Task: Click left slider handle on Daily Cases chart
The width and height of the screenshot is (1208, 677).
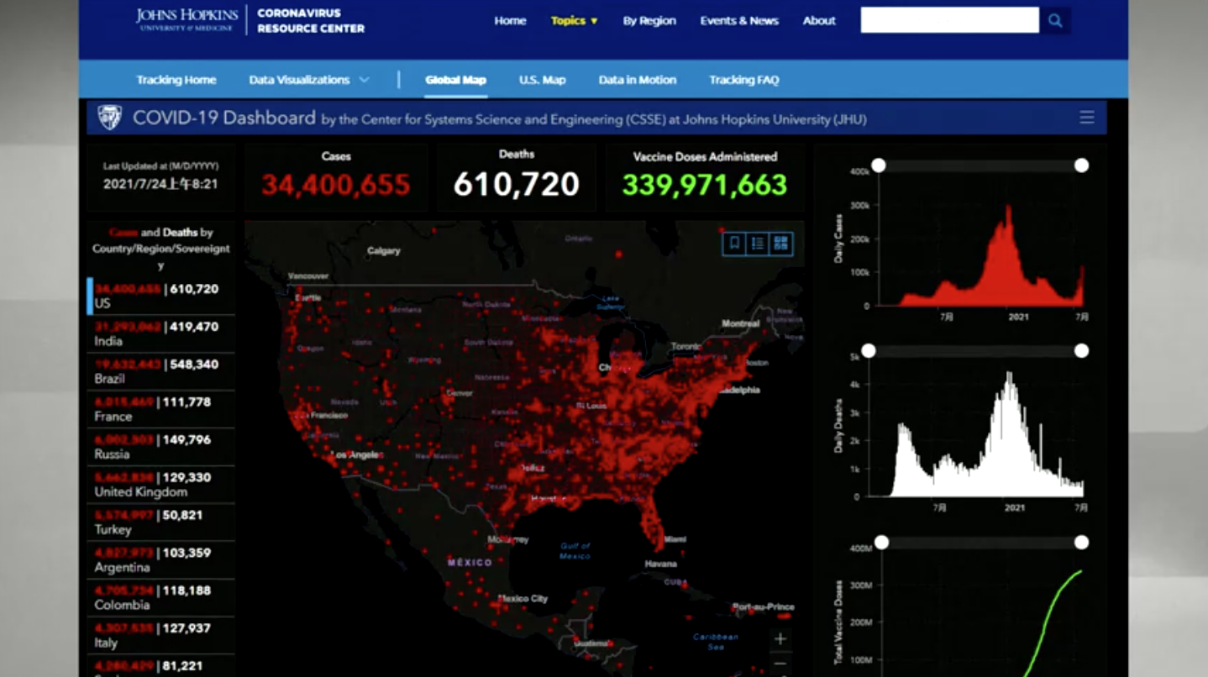Action: point(879,165)
